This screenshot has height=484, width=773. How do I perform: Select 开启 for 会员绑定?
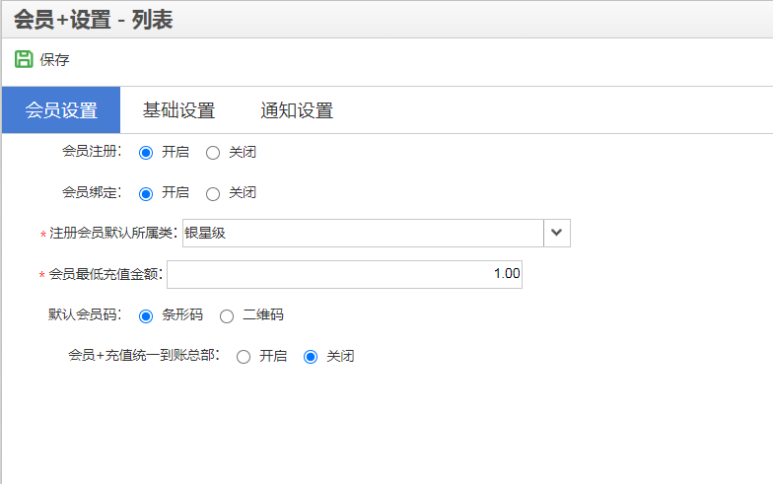click(146, 193)
